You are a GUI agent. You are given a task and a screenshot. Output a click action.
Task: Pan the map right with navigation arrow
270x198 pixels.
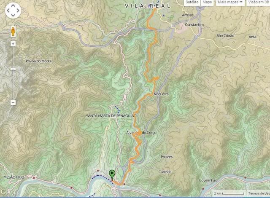tap(18, 11)
